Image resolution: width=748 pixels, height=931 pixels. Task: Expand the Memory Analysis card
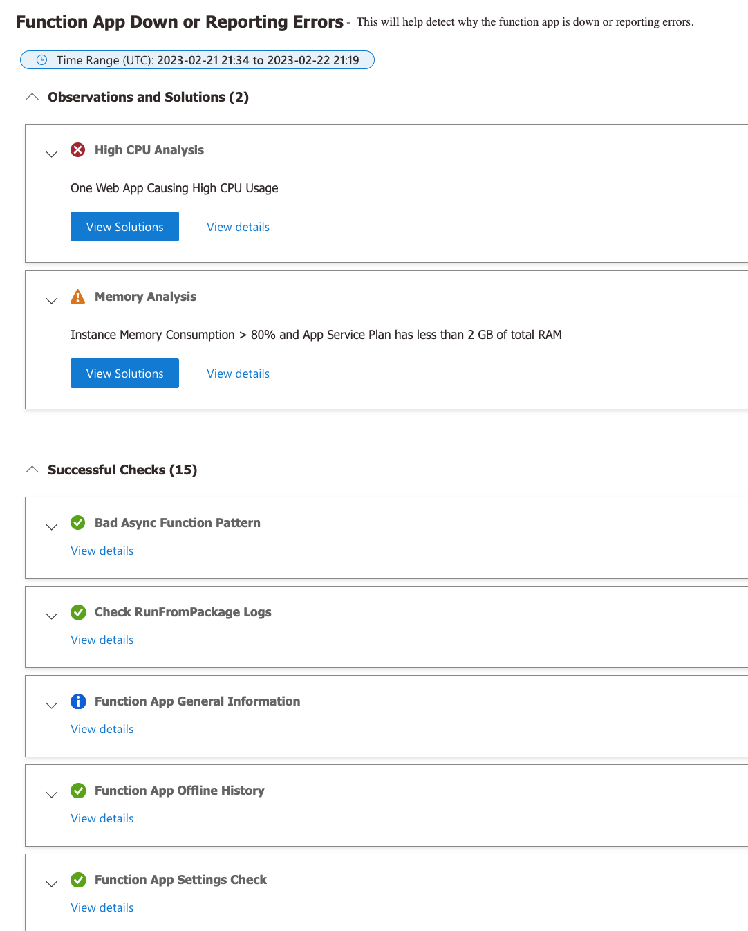51,300
